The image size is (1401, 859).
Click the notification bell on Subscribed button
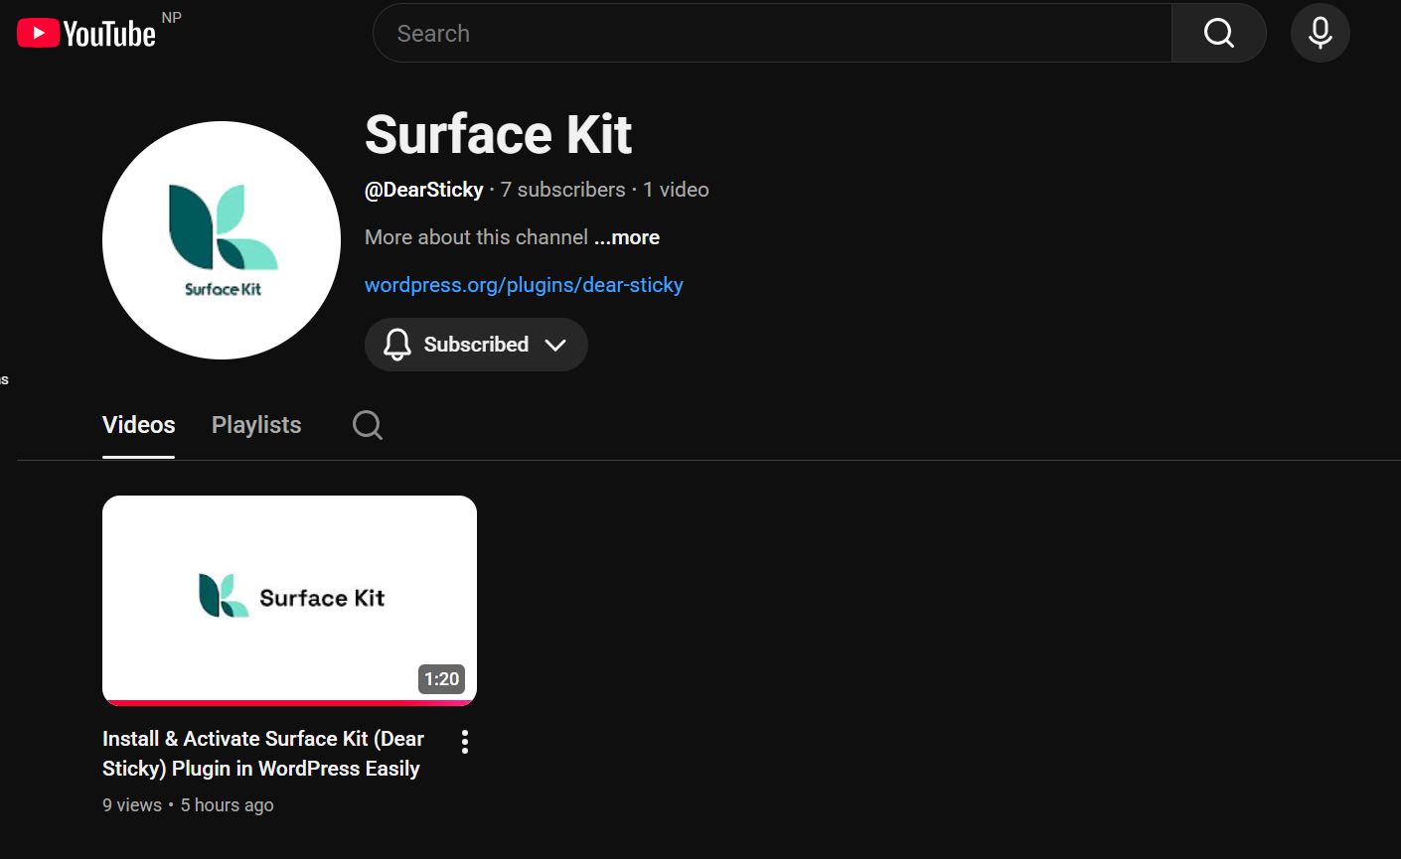[x=397, y=345]
